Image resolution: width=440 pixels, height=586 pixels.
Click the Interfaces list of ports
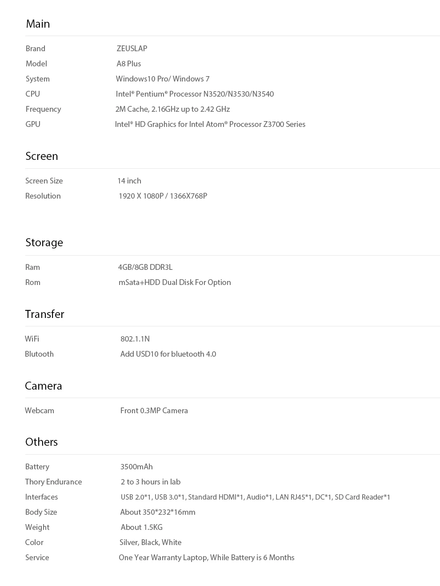click(256, 497)
